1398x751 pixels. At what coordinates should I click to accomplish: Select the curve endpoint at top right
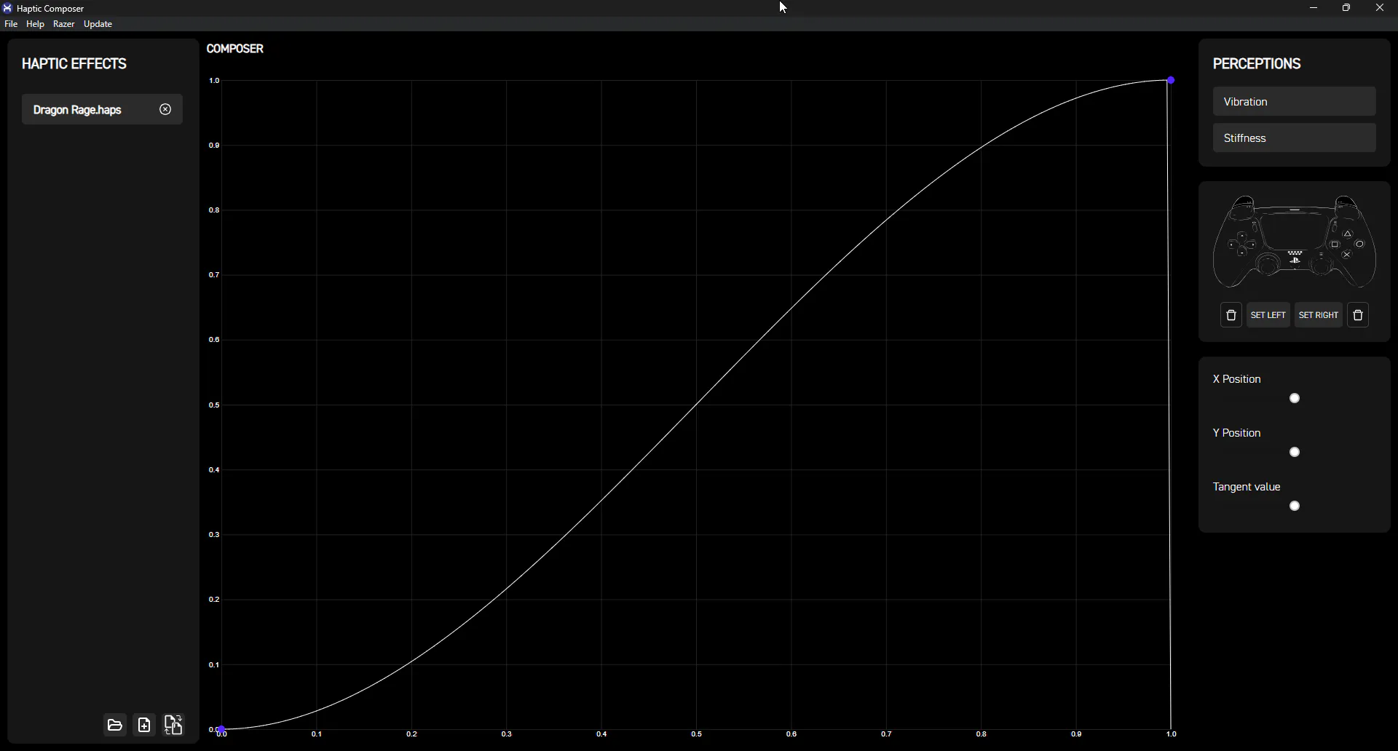[1172, 80]
